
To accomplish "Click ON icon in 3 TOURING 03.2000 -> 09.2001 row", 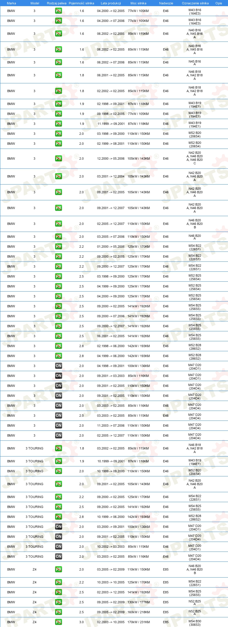I will (58, 527).
